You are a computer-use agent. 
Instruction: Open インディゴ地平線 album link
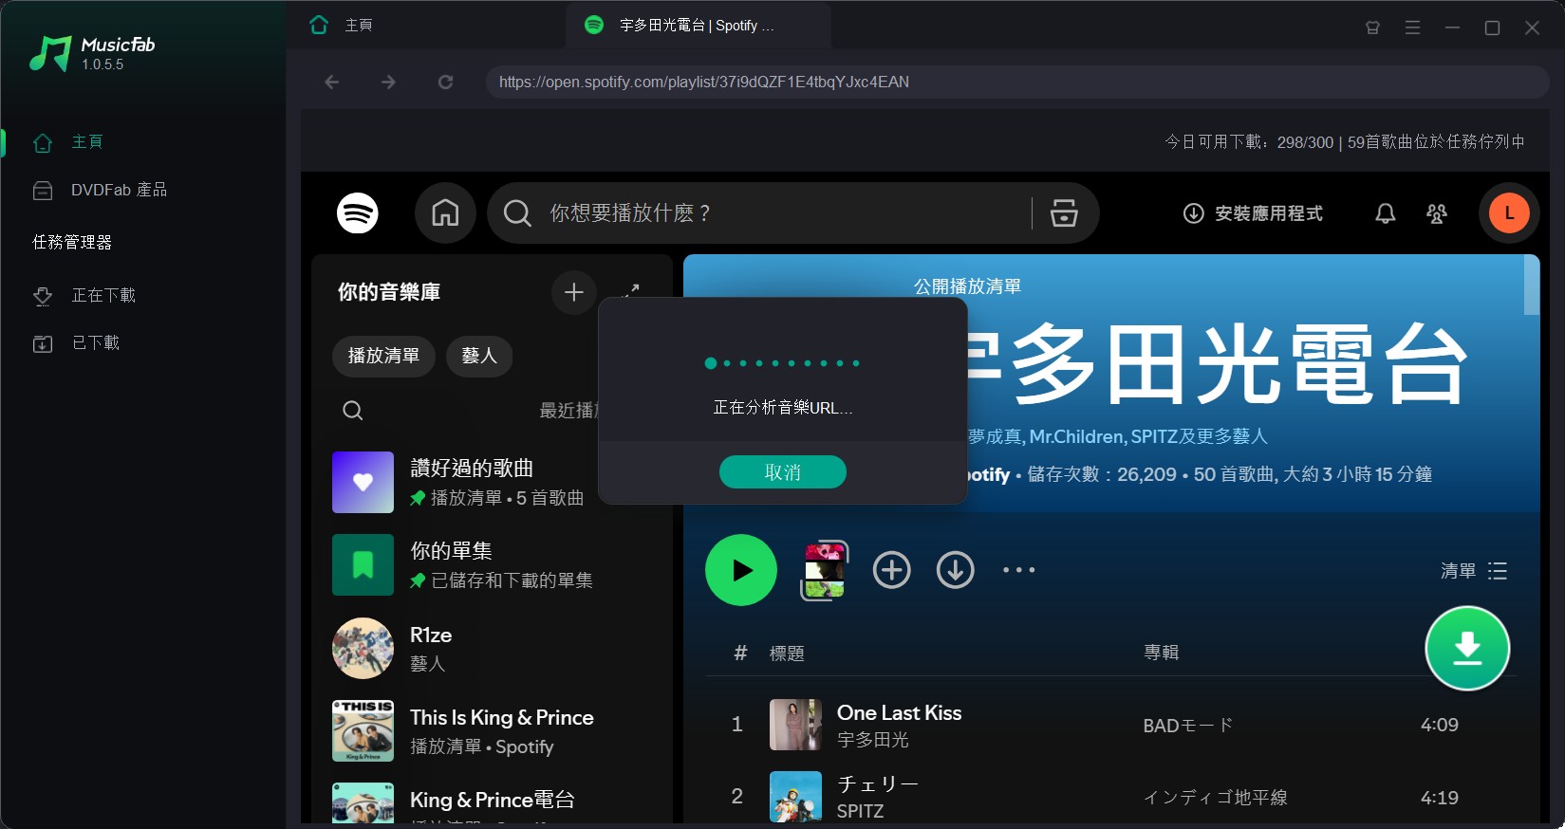(x=1215, y=798)
